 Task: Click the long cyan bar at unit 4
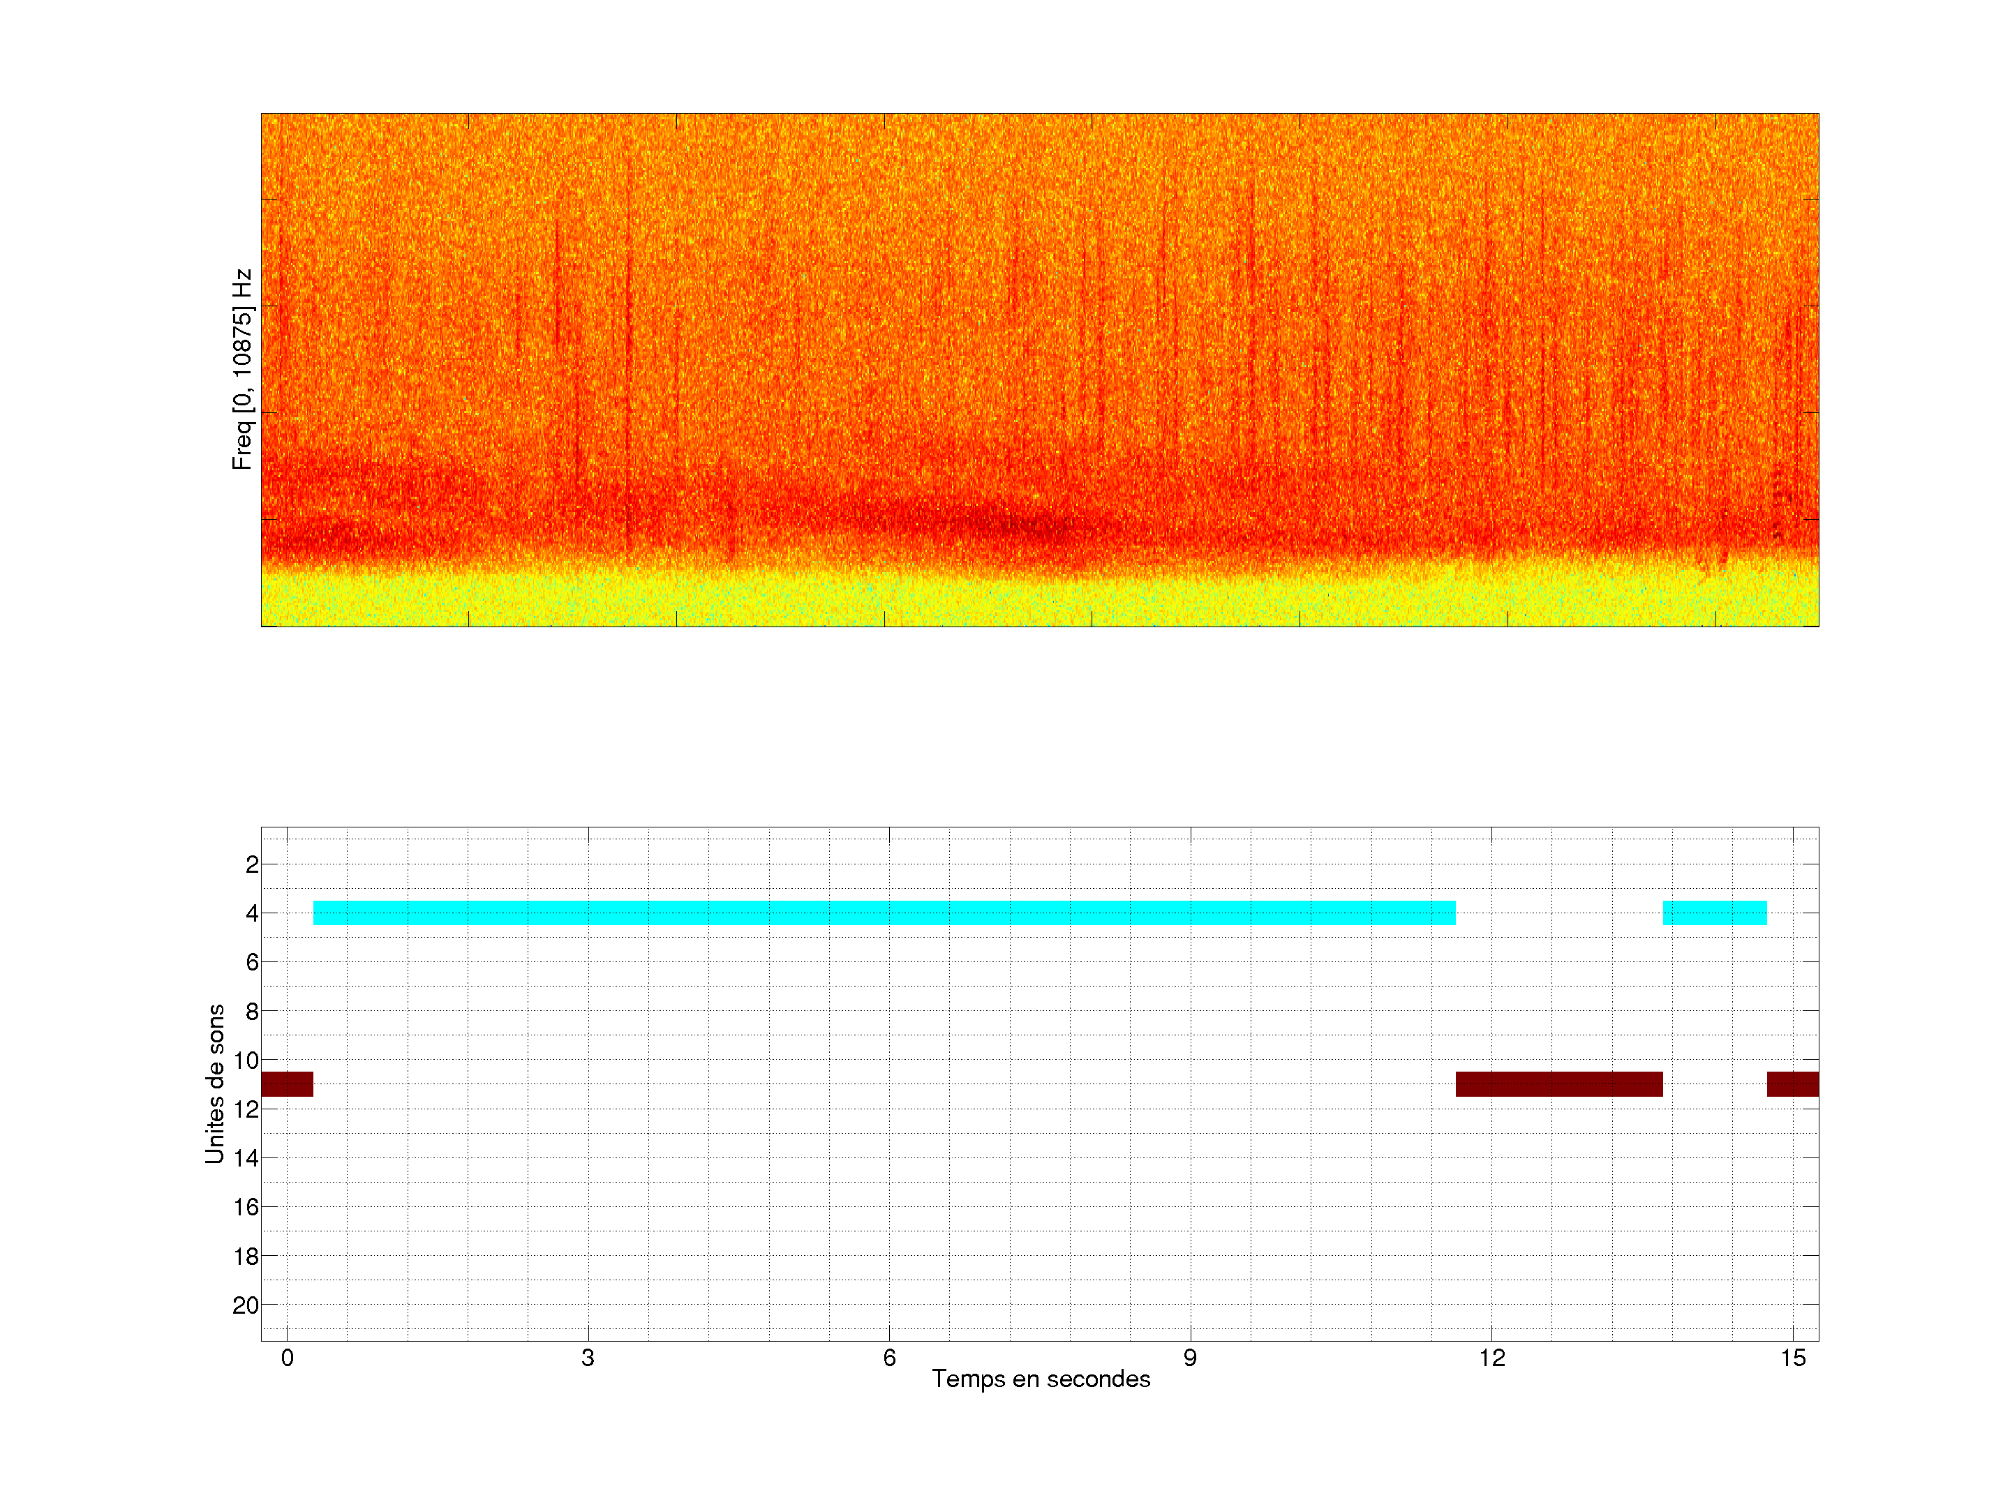point(884,912)
